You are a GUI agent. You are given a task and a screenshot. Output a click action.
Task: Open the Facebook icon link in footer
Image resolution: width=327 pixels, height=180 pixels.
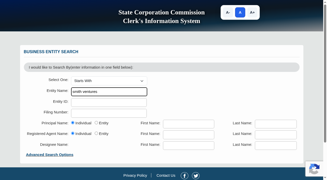click(184, 176)
